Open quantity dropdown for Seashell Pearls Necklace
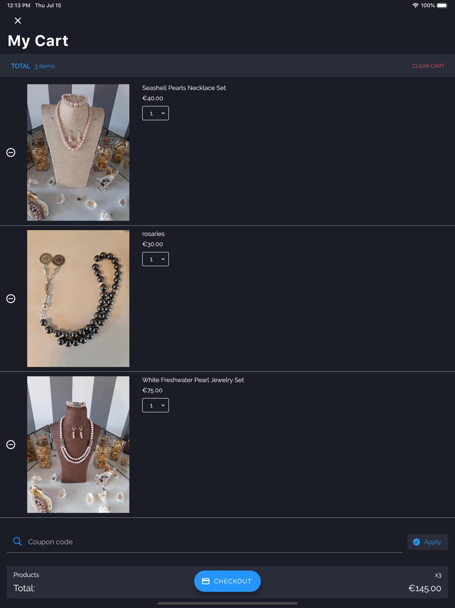The width and height of the screenshot is (455, 608). (x=156, y=113)
